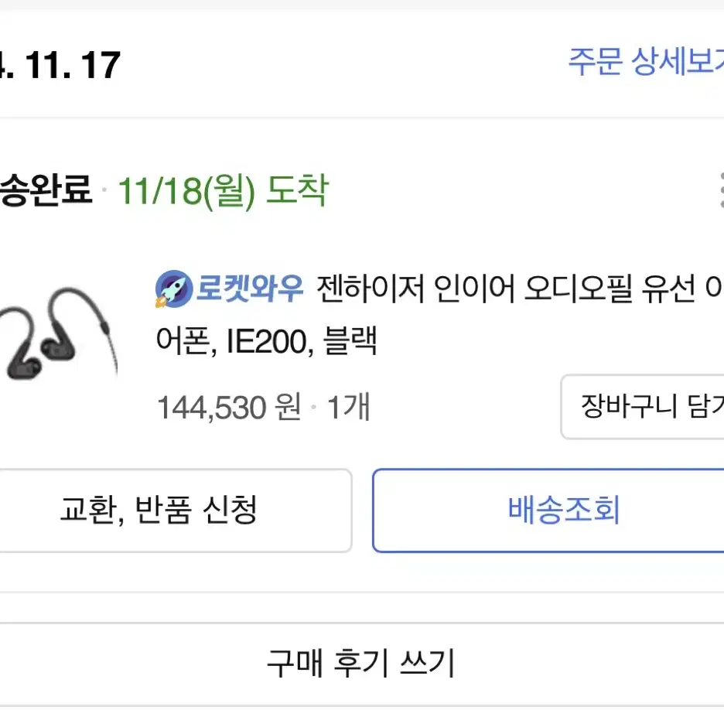Image resolution: width=724 pixels, height=724 pixels.
Task: Click the 송완료 delivery status text
Action: pos(46,190)
